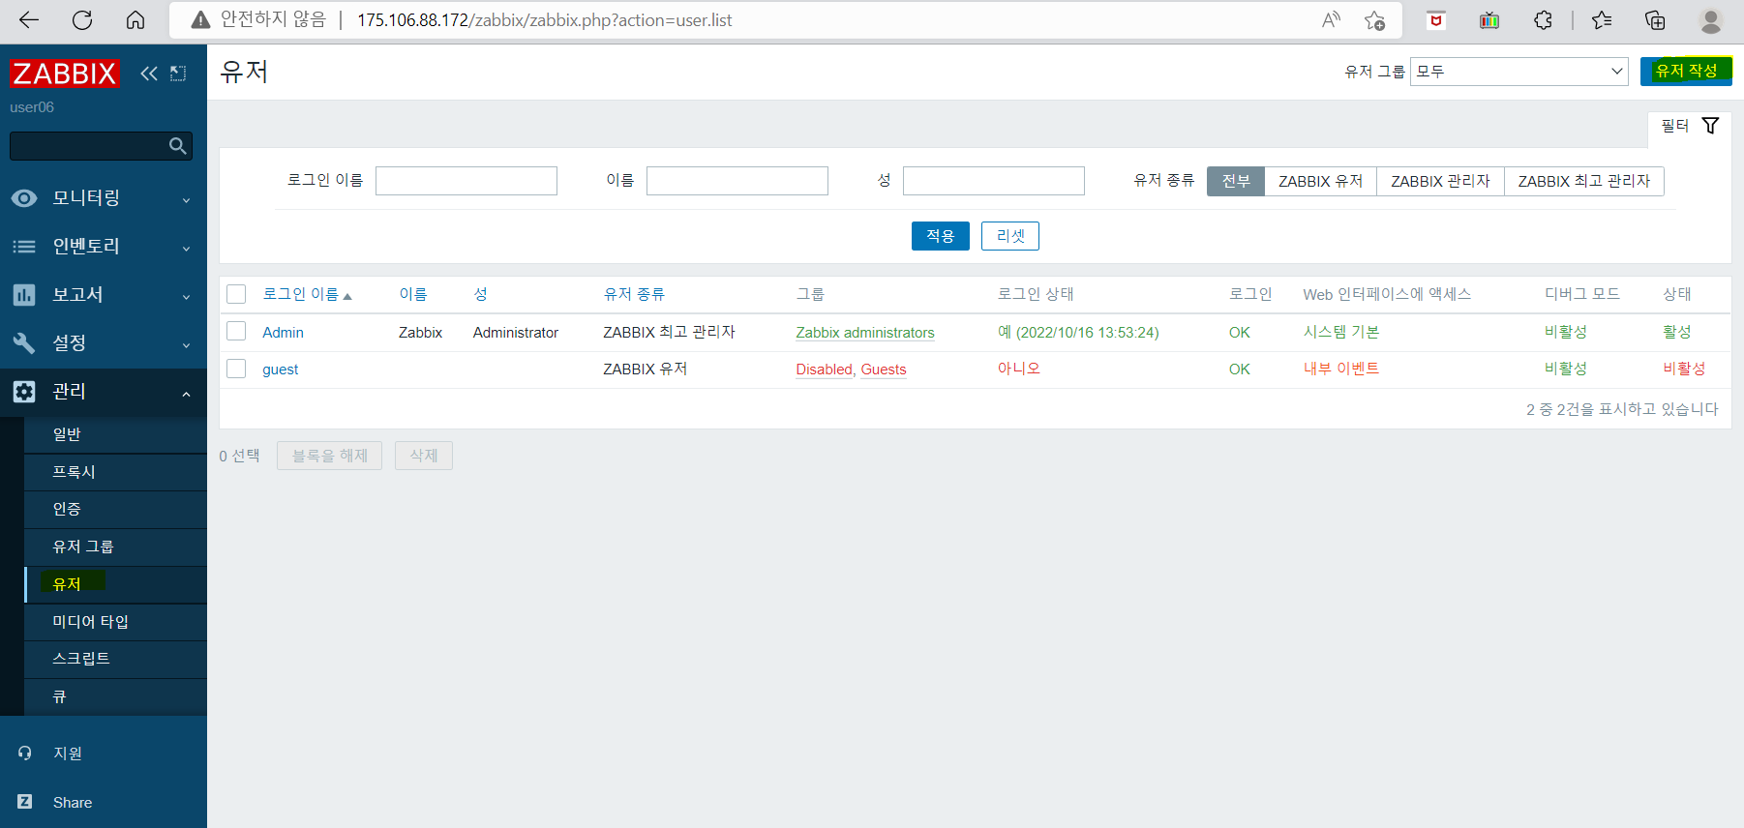The width and height of the screenshot is (1744, 828).
Task: Click the browser back arrow
Action: click(29, 19)
